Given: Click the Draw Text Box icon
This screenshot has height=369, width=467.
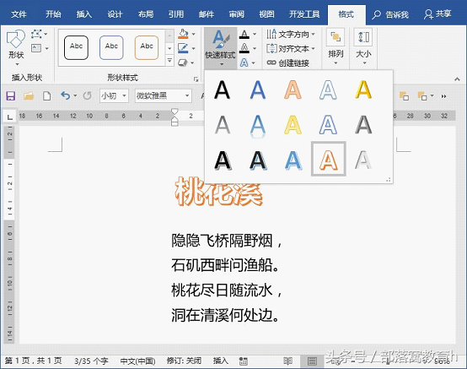Looking at the screenshot, I should click(36, 48).
